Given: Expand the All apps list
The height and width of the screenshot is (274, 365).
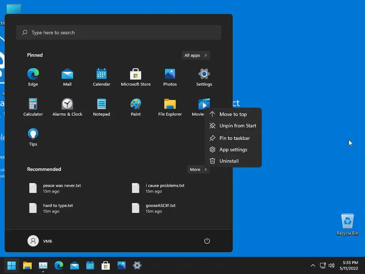Looking at the screenshot, I should pos(196,55).
